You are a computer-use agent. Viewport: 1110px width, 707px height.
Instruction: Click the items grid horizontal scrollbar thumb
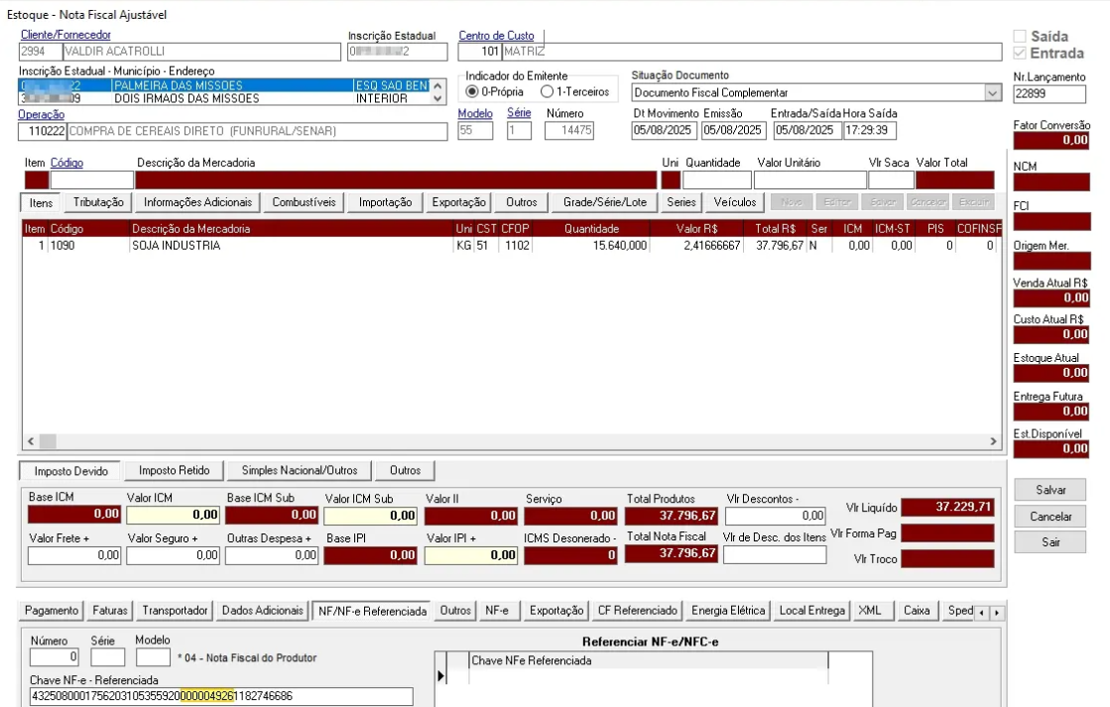[48, 441]
